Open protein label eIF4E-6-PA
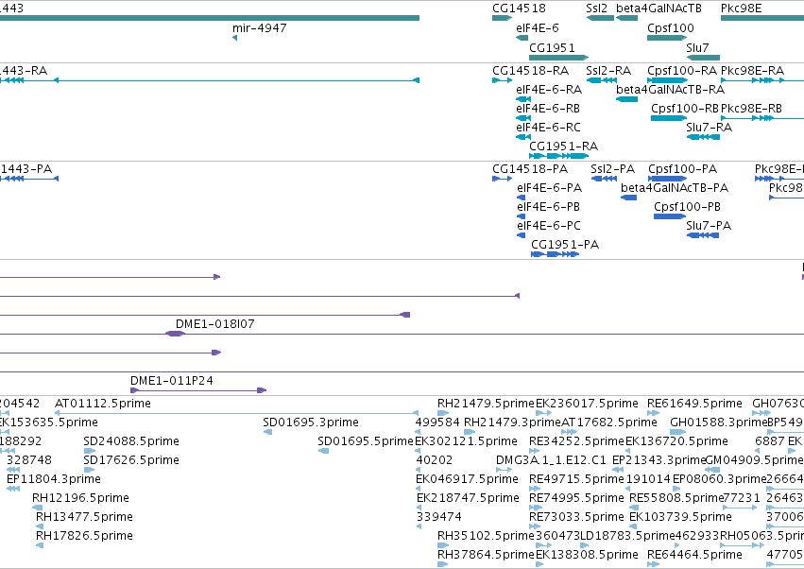 pyautogui.click(x=550, y=188)
